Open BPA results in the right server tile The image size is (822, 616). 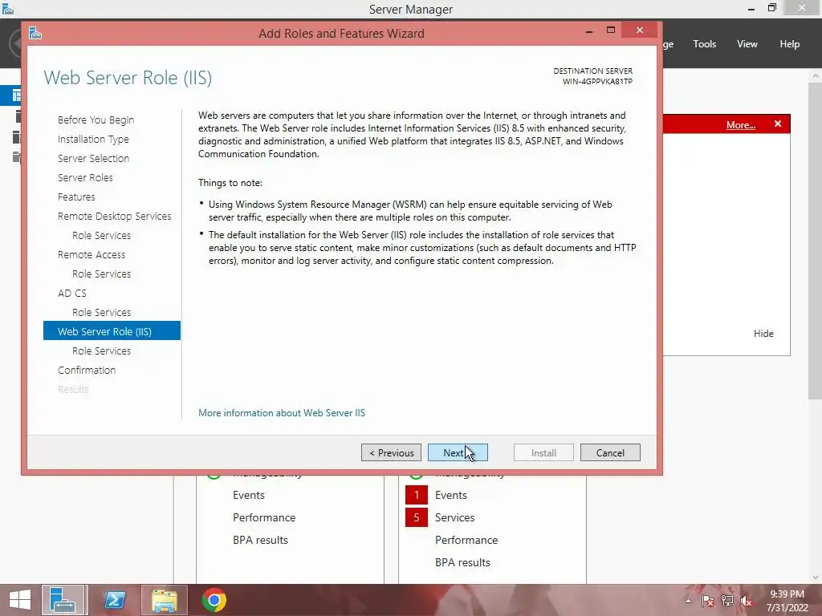[463, 562]
